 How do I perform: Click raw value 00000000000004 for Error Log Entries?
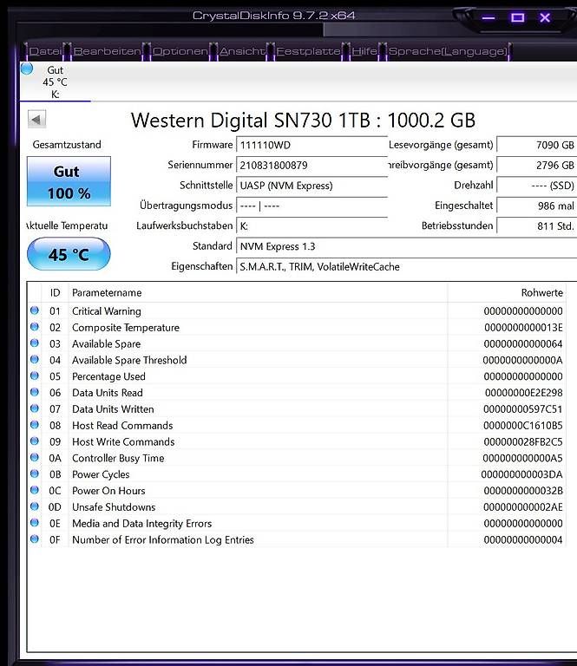click(x=523, y=540)
